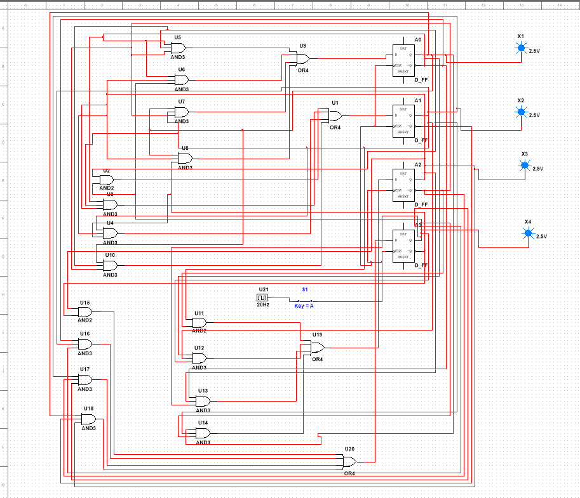Click the 2.5V label beside X1
The image size is (580, 498).
[534, 51]
